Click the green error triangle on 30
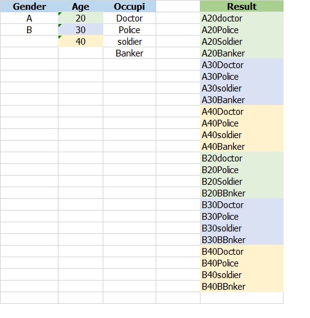 coord(60,25)
